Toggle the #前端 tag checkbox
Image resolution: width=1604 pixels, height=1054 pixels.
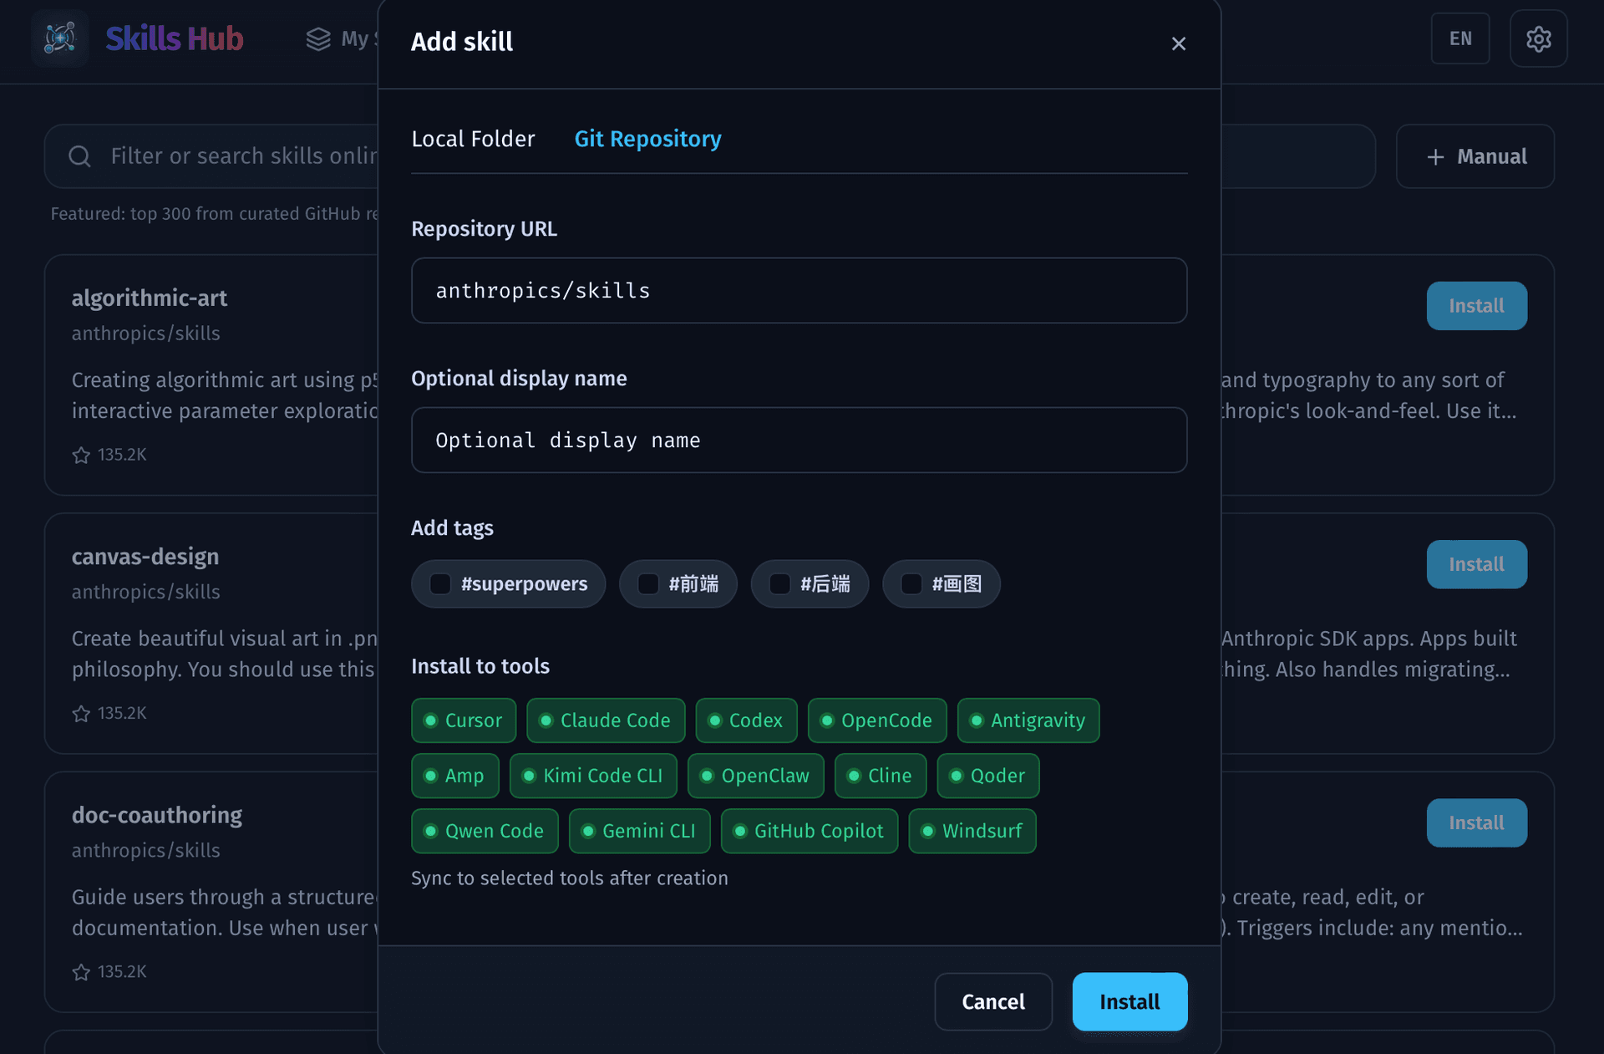click(x=647, y=583)
